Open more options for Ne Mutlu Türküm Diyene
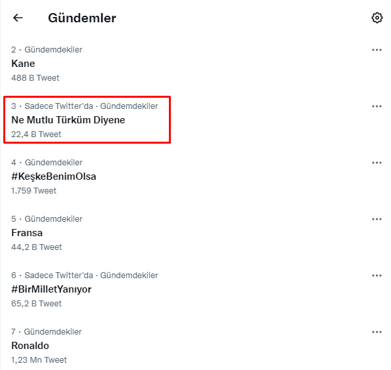The height and width of the screenshot is (370, 391). point(377,106)
